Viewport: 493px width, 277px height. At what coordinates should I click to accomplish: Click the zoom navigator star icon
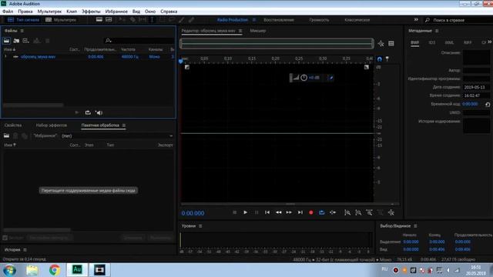[381, 44]
